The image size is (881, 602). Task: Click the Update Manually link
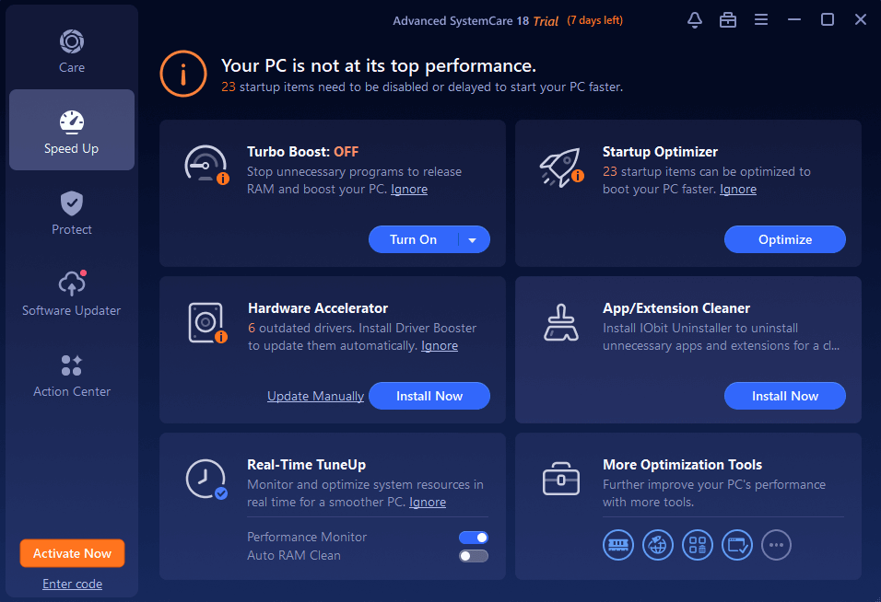[x=315, y=396]
